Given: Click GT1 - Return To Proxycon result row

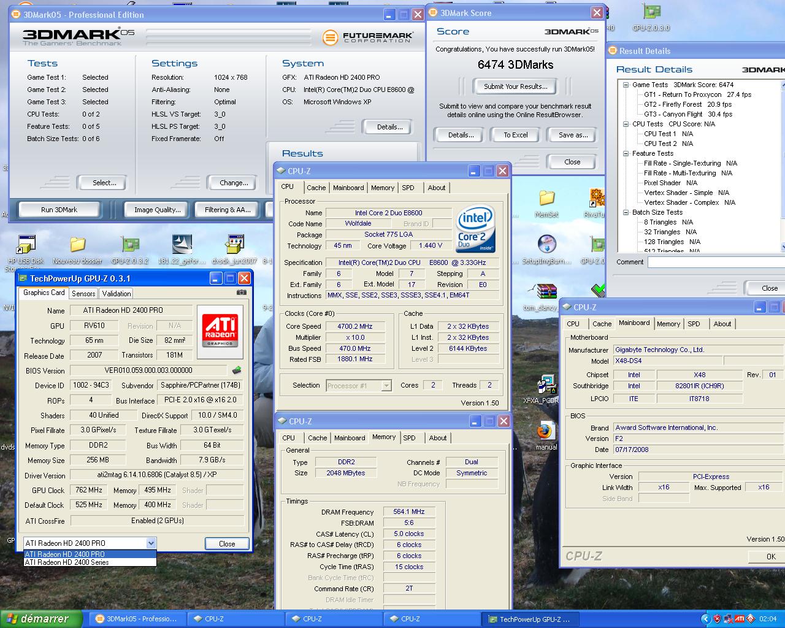Looking at the screenshot, I should coord(697,94).
